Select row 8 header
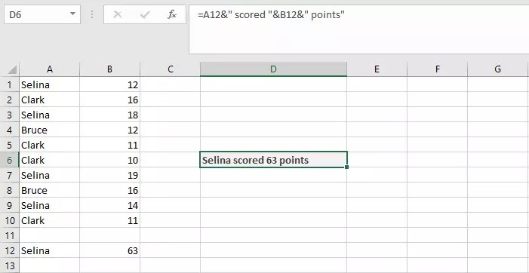This screenshot has height=273, width=529. point(10,191)
